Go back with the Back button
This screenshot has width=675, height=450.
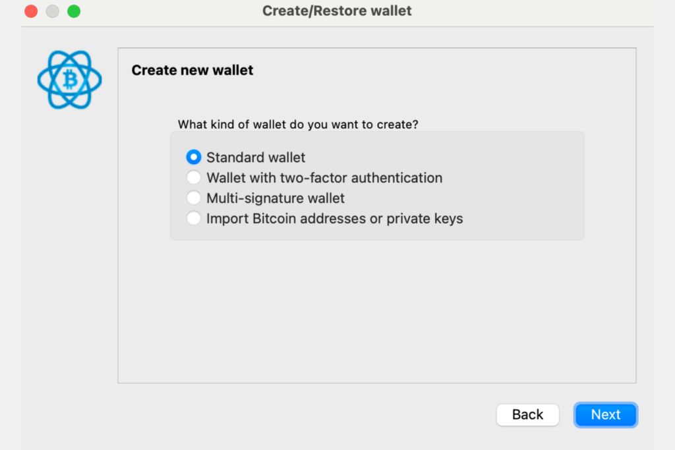coord(527,414)
